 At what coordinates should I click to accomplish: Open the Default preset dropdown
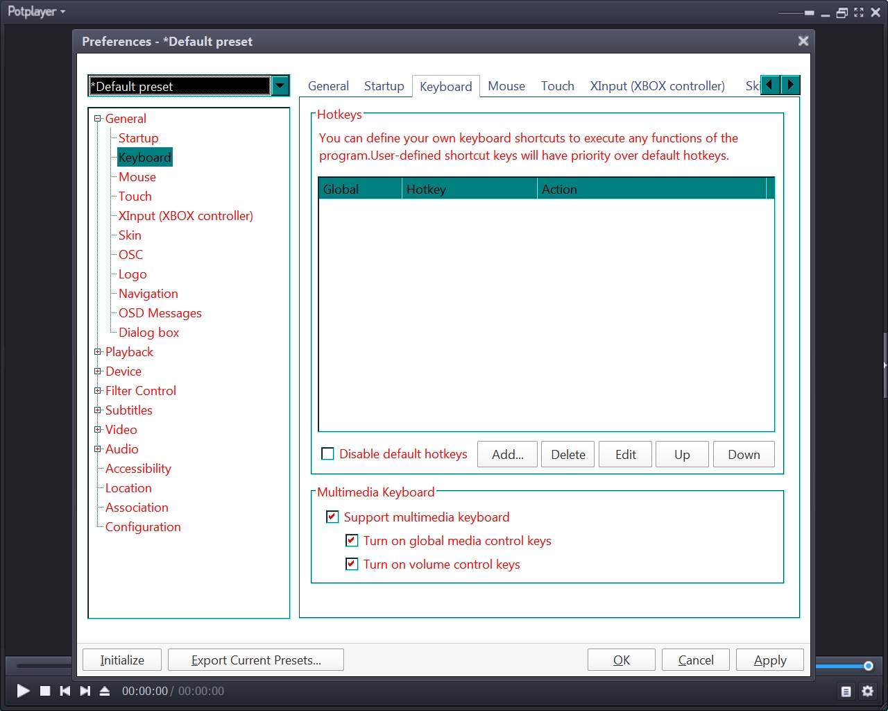pos(280,86)
